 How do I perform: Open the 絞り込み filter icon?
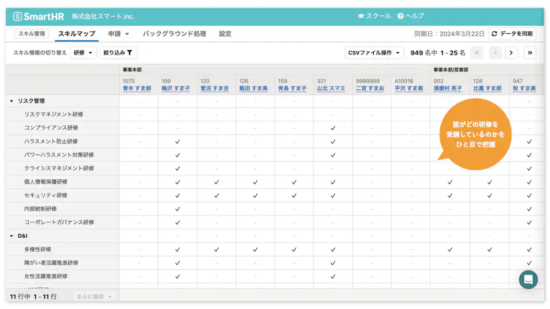[131, 53]
